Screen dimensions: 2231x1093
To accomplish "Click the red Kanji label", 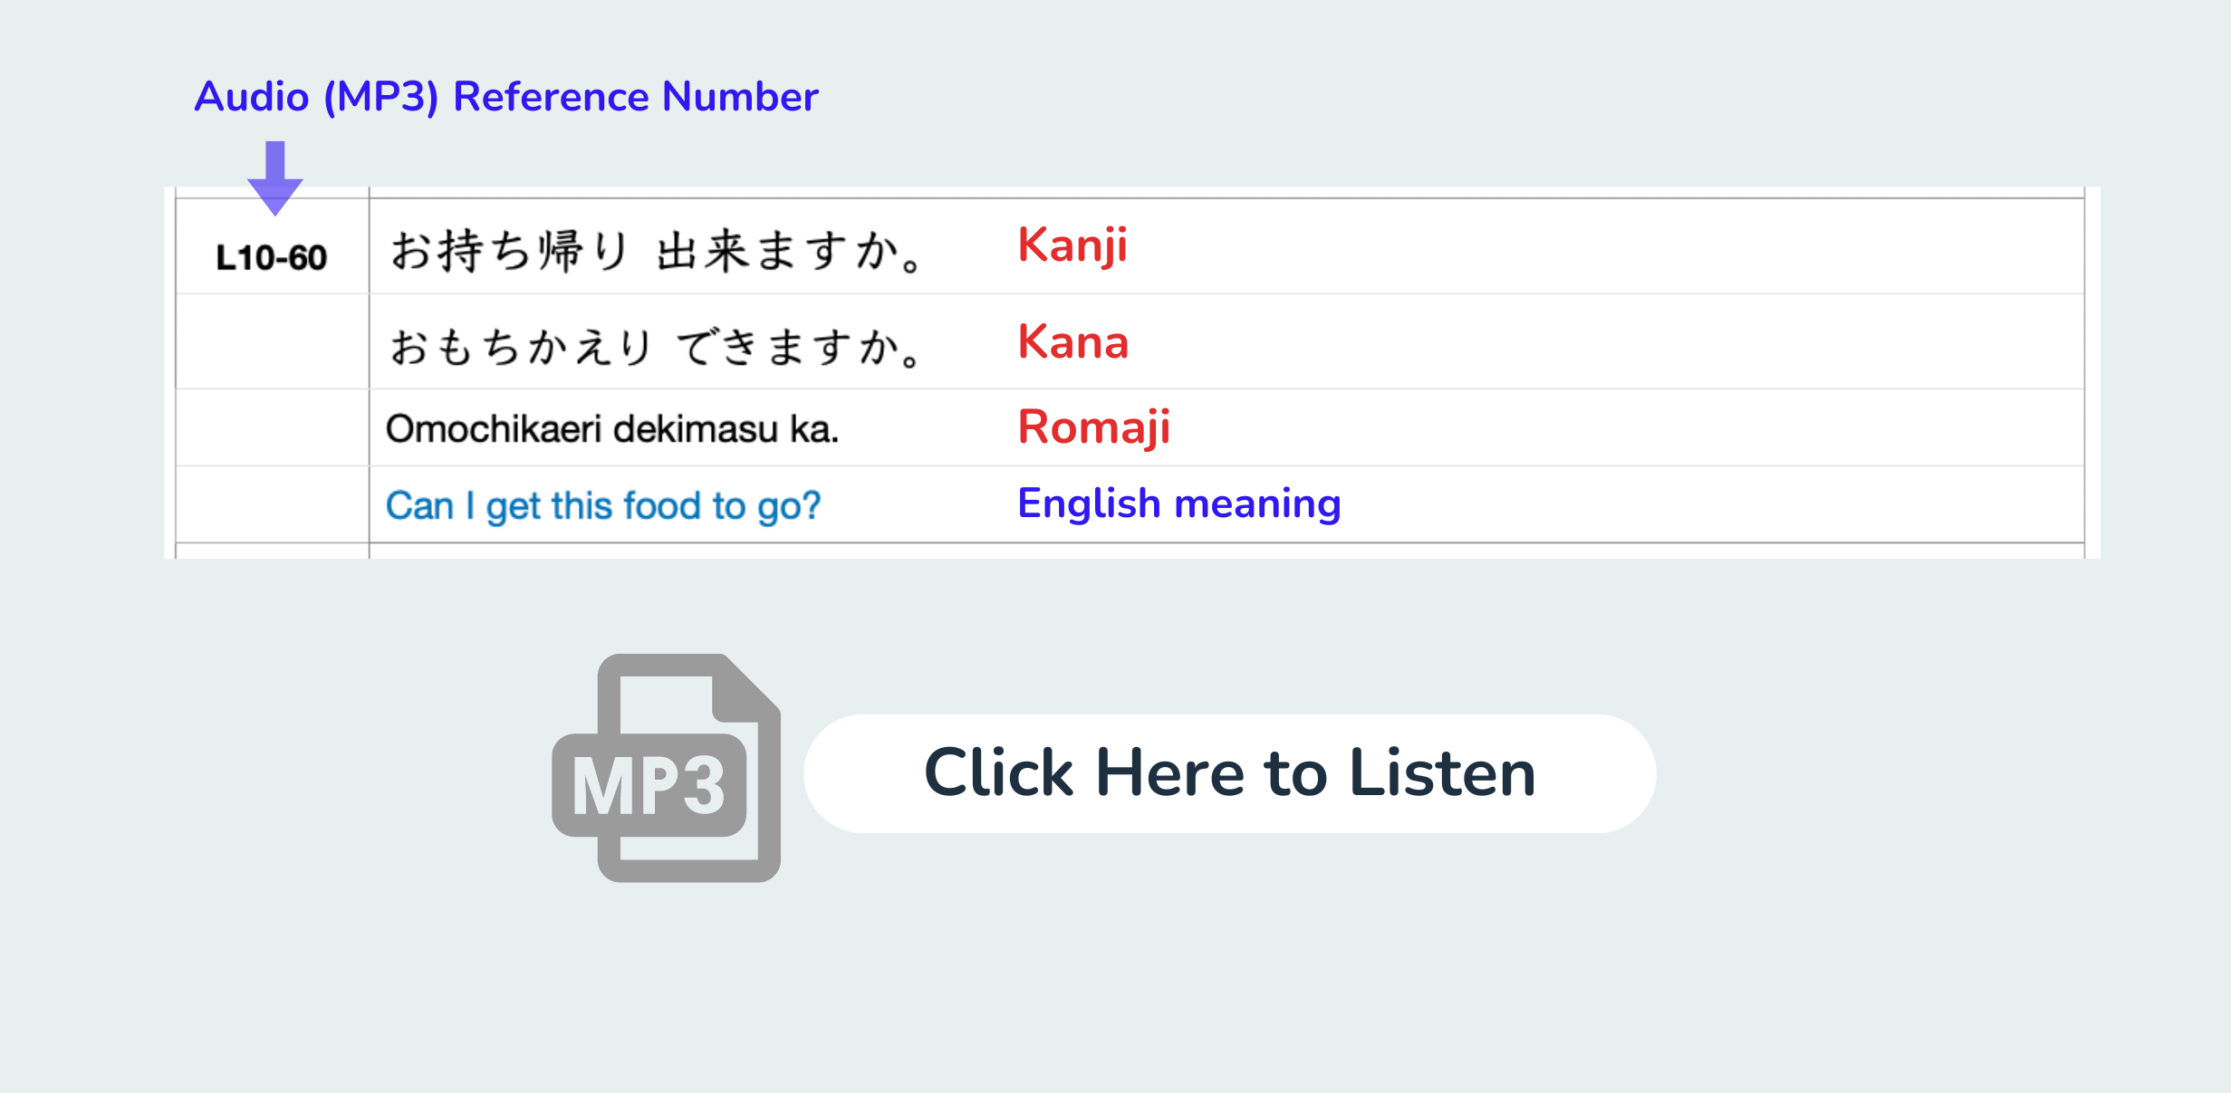I will coord(1072,245).
